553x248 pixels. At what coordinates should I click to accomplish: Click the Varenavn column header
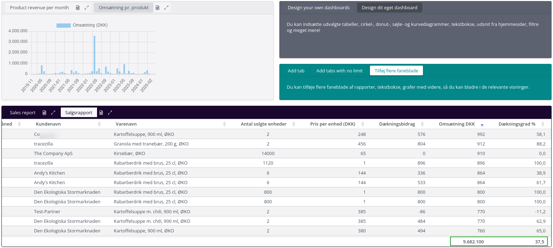click(x=126, y=124)
